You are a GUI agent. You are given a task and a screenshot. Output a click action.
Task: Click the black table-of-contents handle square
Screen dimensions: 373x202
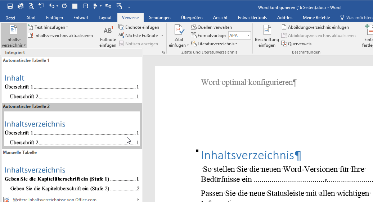197,151
